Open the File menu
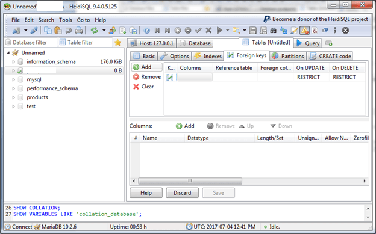 pos(16,20)
